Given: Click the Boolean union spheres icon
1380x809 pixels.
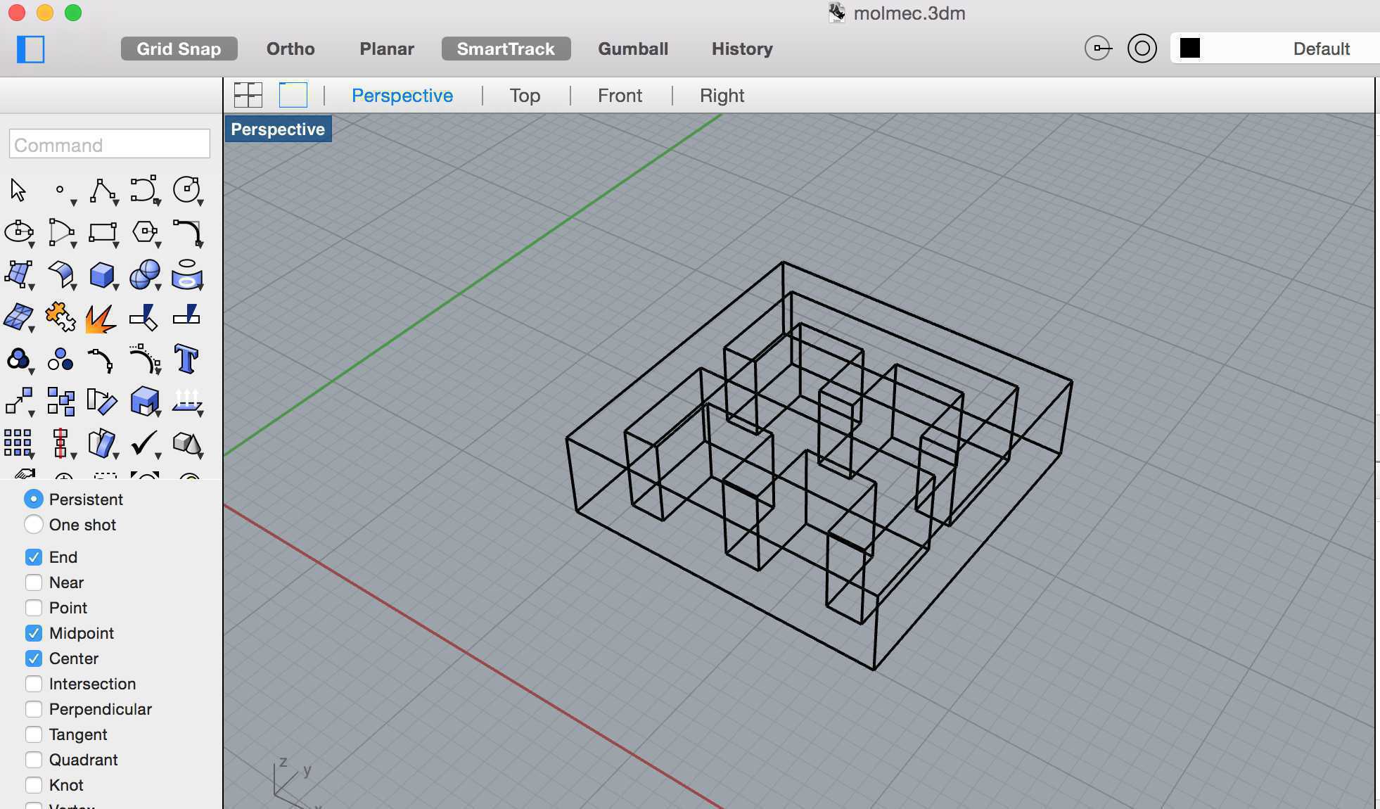Looking at the screenshot, I should [144, 274].
